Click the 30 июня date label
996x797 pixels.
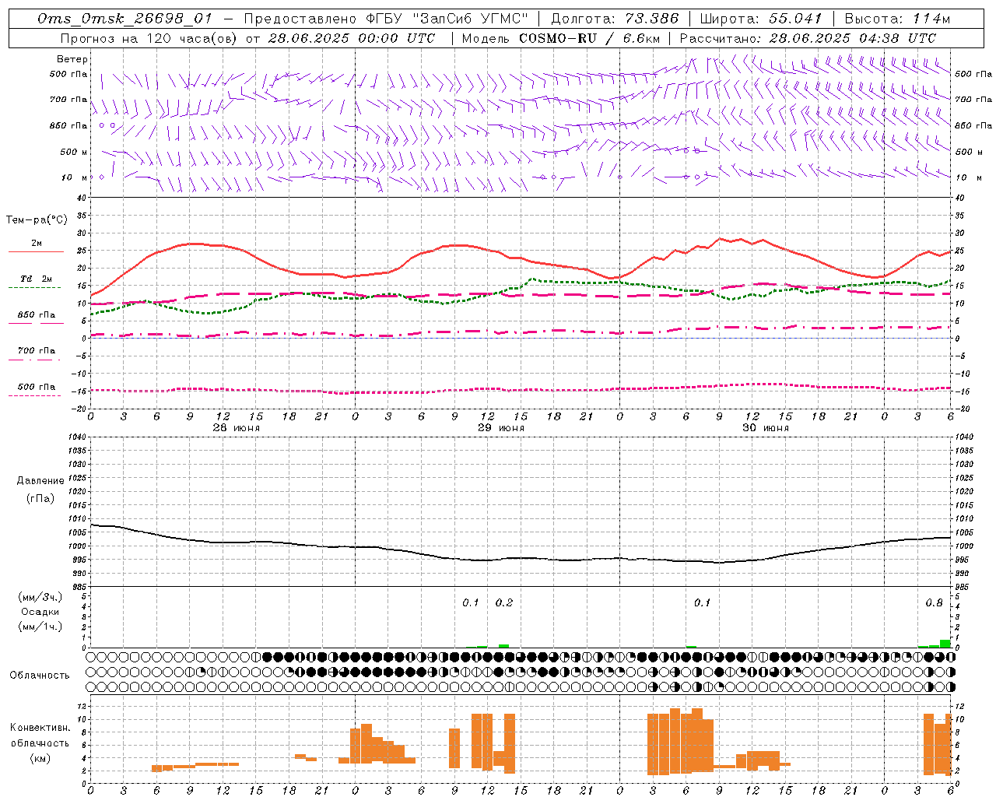click(x=766, y=428)
